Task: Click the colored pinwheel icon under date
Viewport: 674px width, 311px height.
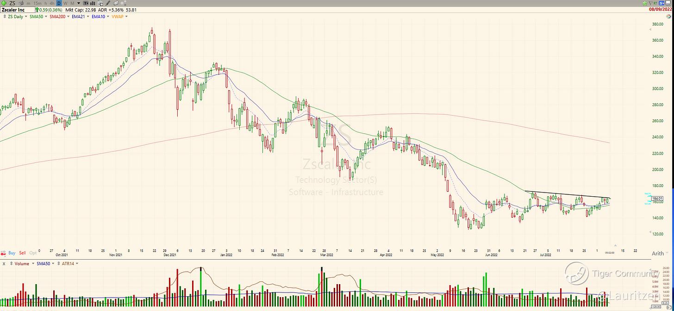Action: pyautogui.click(x=668, y=16)
